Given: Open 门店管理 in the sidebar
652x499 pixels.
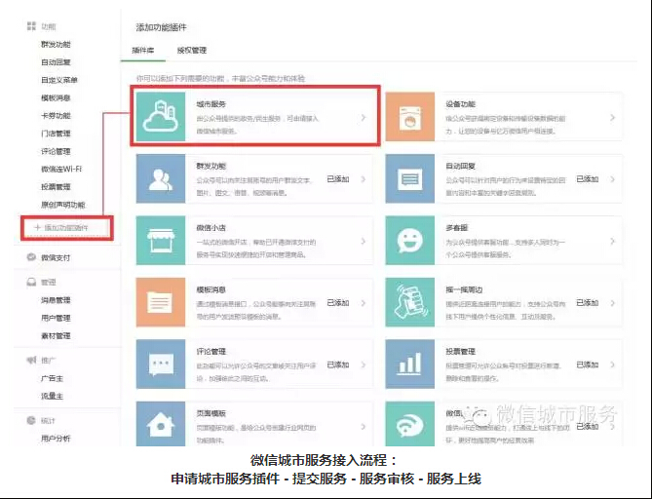Looking at the screenshot, I should 56,134.
